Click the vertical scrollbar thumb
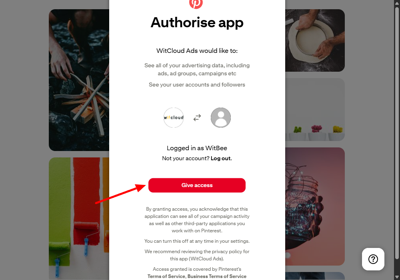The width and height of the screenshot is (400, 280). [397, 133]
